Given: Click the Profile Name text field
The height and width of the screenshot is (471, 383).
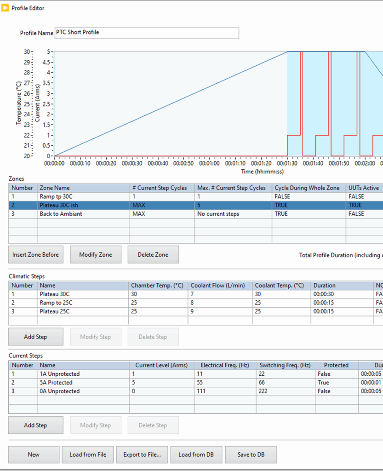Looking at the screenshot, I should [x=147, y=33].
